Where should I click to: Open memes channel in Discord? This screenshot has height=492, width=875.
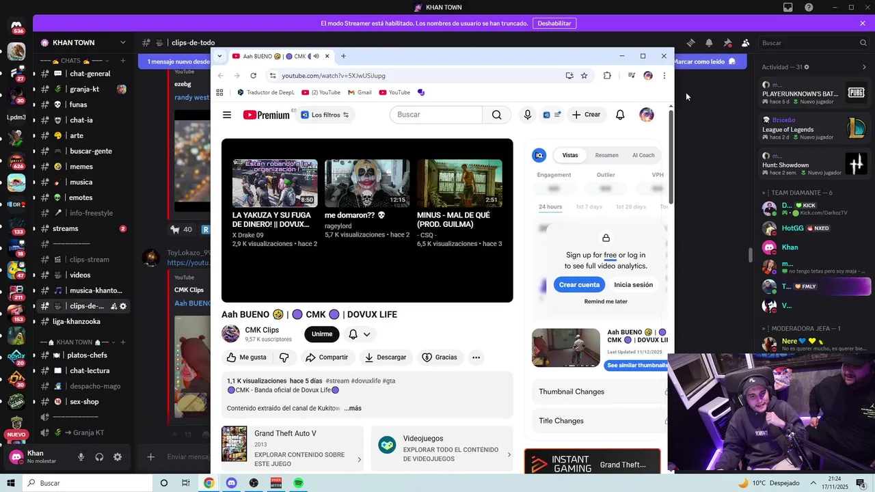click(83, 167)
